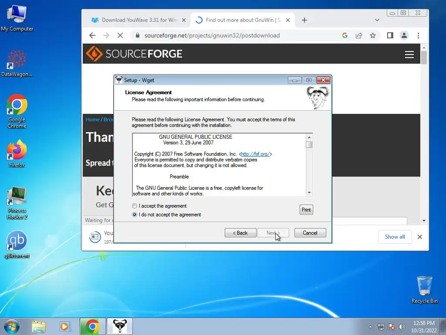The image size is (446, 335).
Task: Open Chrome profile icon
Action: click(x=404, y=35)
